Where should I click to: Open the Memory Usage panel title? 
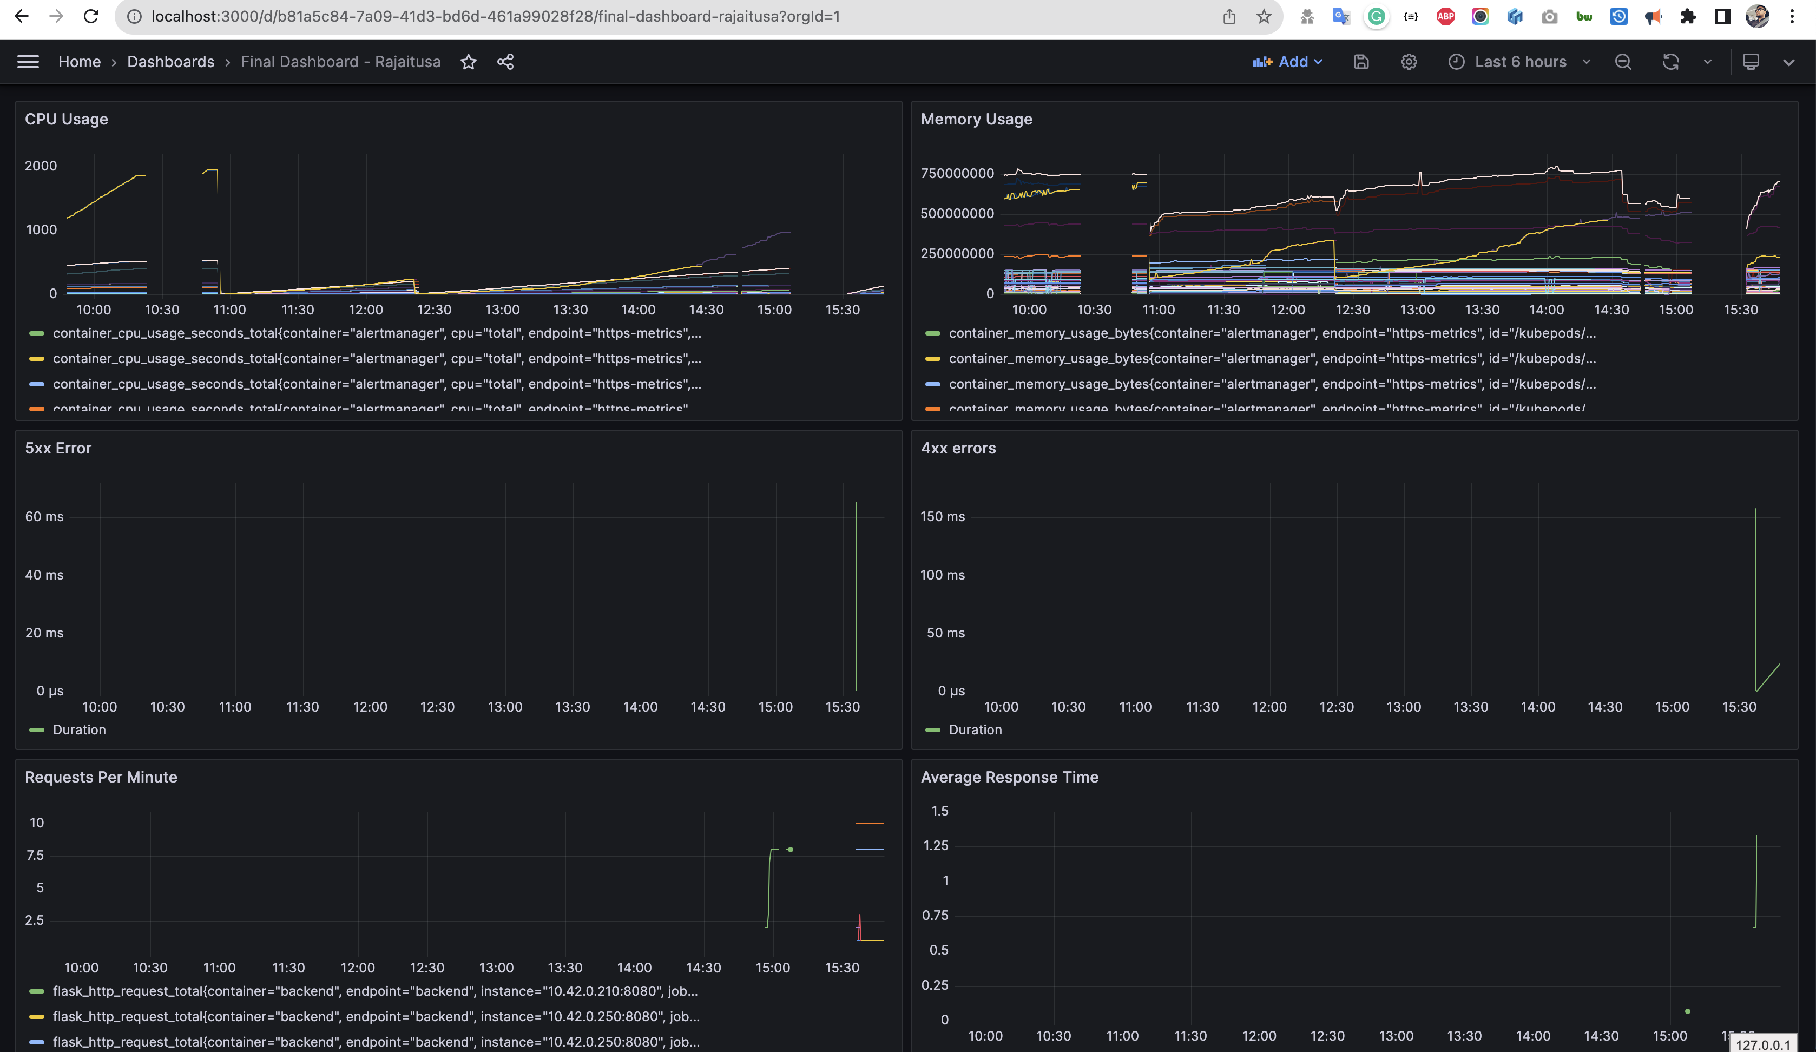977,119
